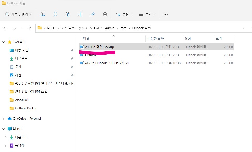Open the 보기 view dropdown
Image resolution: width=252 pixels, height=152 pixels.
point(147,14)
